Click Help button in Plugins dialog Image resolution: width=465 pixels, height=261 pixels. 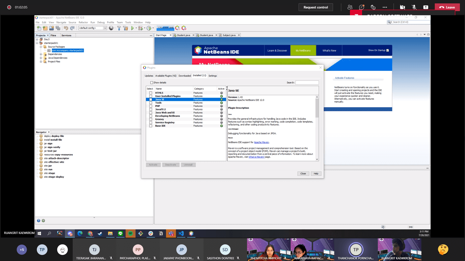(x=316, y=173)
